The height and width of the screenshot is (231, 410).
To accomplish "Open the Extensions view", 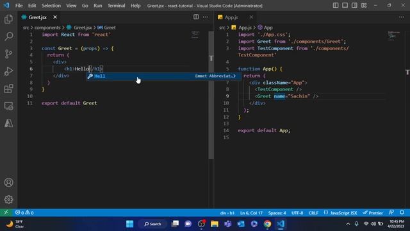I will tap(8, 89).
